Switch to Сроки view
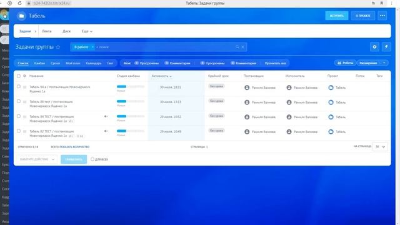Viewport: 400px width, 225px height. pos(55,63)
